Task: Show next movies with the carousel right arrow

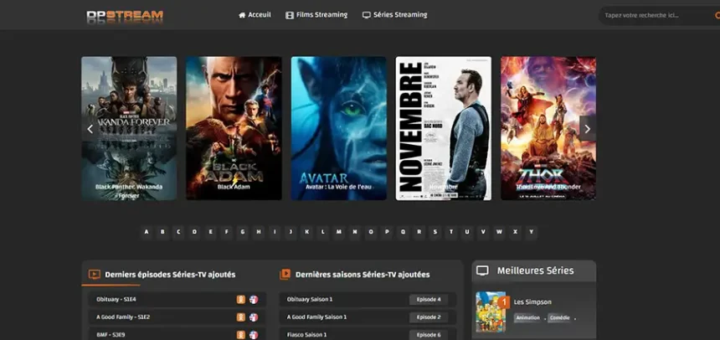Action: (587, 129)
